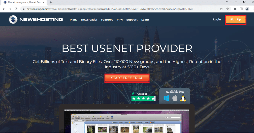Image resolution: width=254 pixels, height=133 pixels.
Task: Click the Login link
Action: pyautogui.click(x=217, y=19)
